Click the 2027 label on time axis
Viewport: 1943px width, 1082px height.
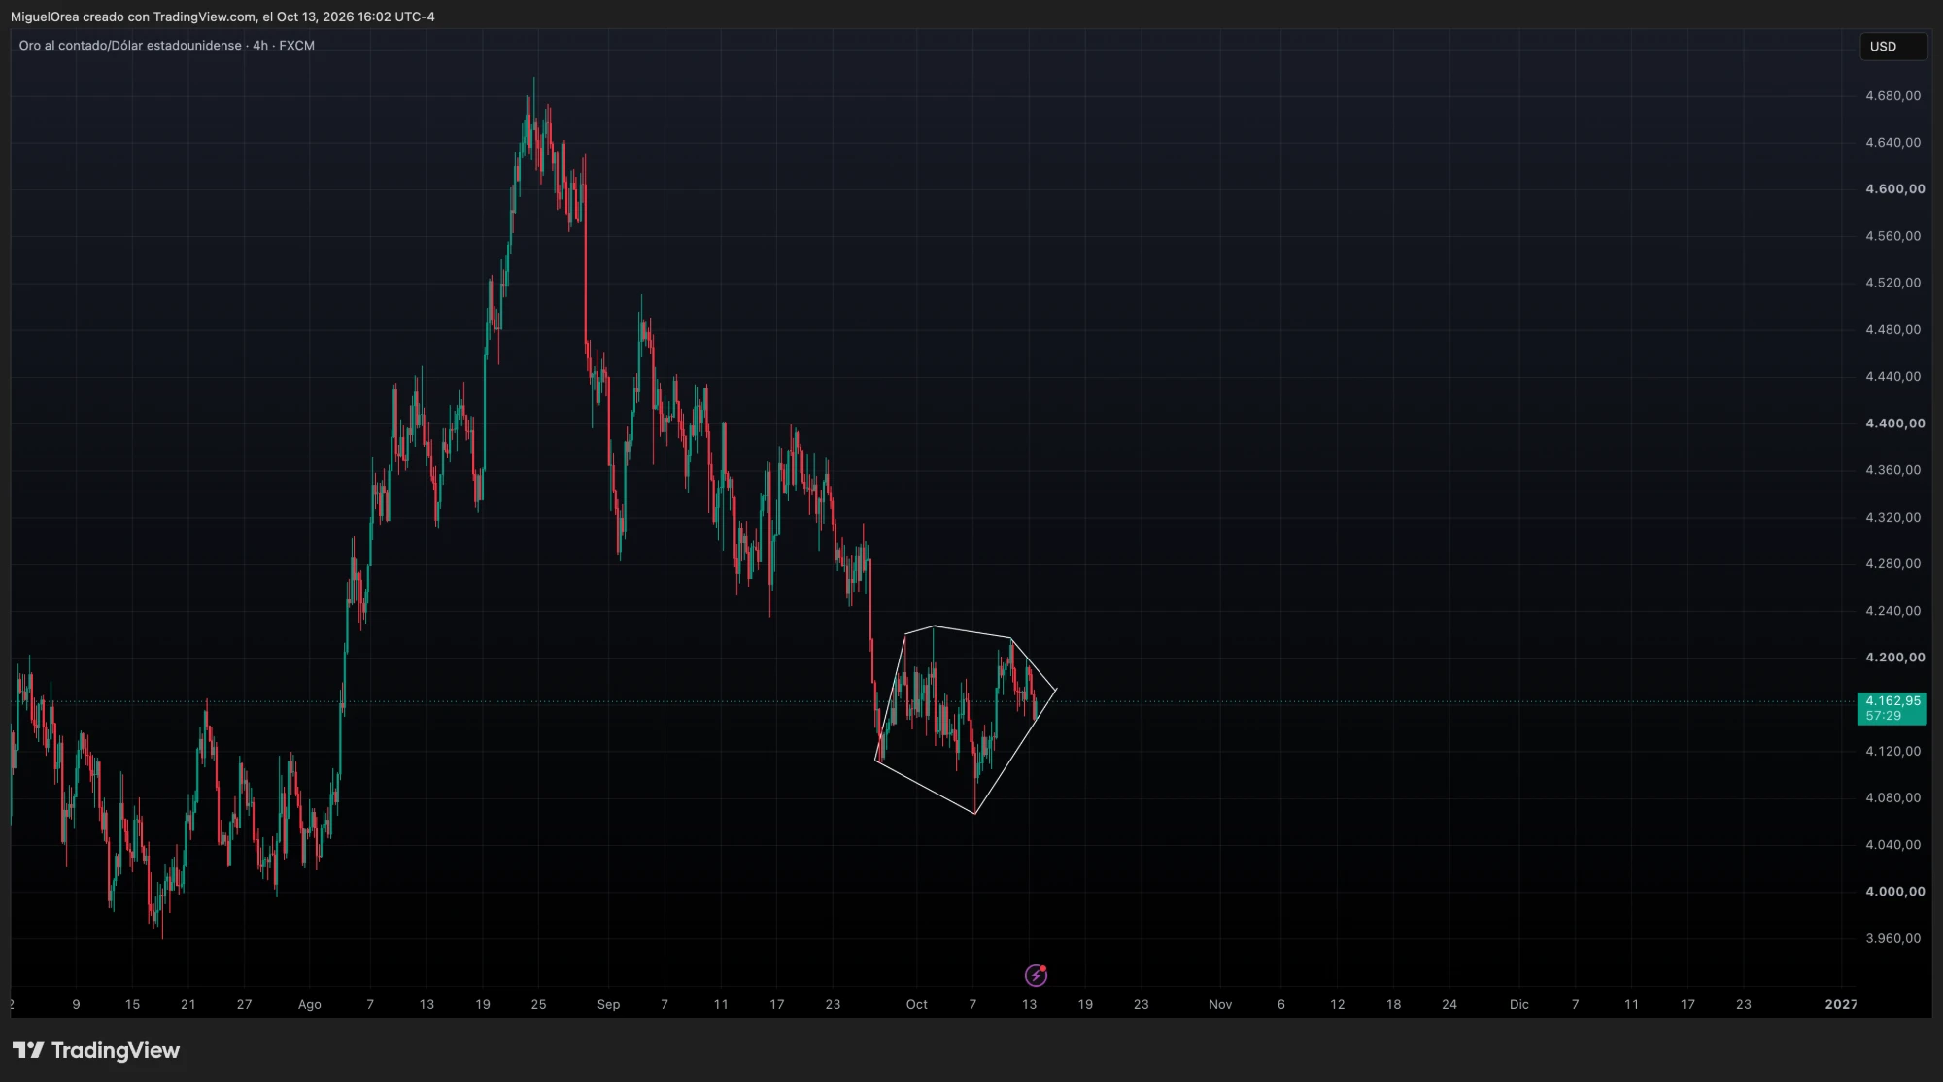pyautogui.click(x=1840, y=1005)
